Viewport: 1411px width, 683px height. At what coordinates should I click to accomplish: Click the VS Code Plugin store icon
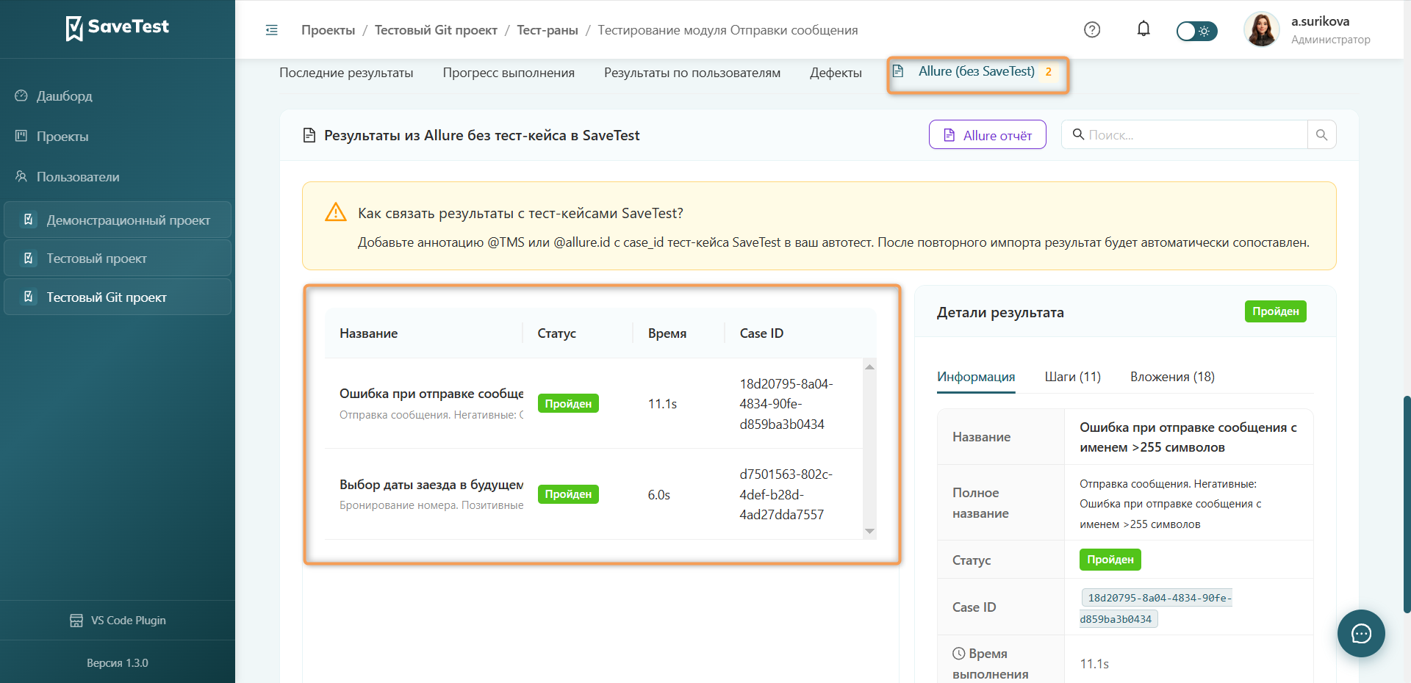pyautogui.click(x=76, y=621)
